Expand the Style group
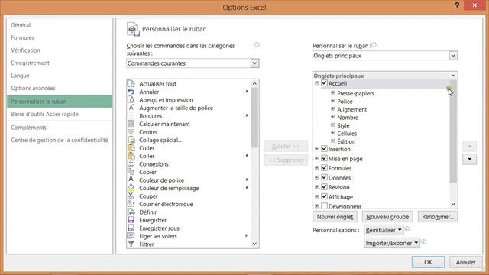Viewport: 489px width, 275px height. coord(333,125)
